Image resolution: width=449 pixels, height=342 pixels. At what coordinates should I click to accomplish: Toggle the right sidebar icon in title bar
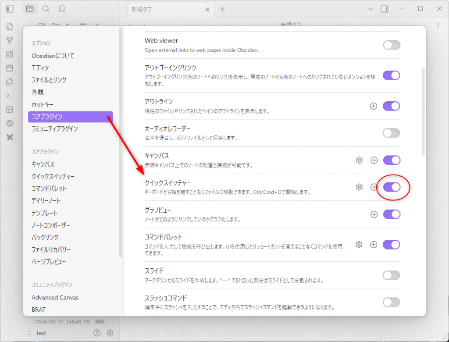(x=384, y=9)
